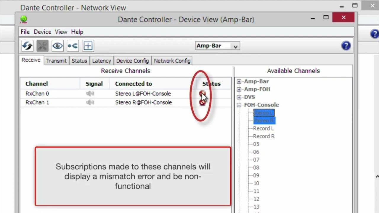Switch to the Receive tab
The width and height of the screenshot is (379, 213).
31,60
